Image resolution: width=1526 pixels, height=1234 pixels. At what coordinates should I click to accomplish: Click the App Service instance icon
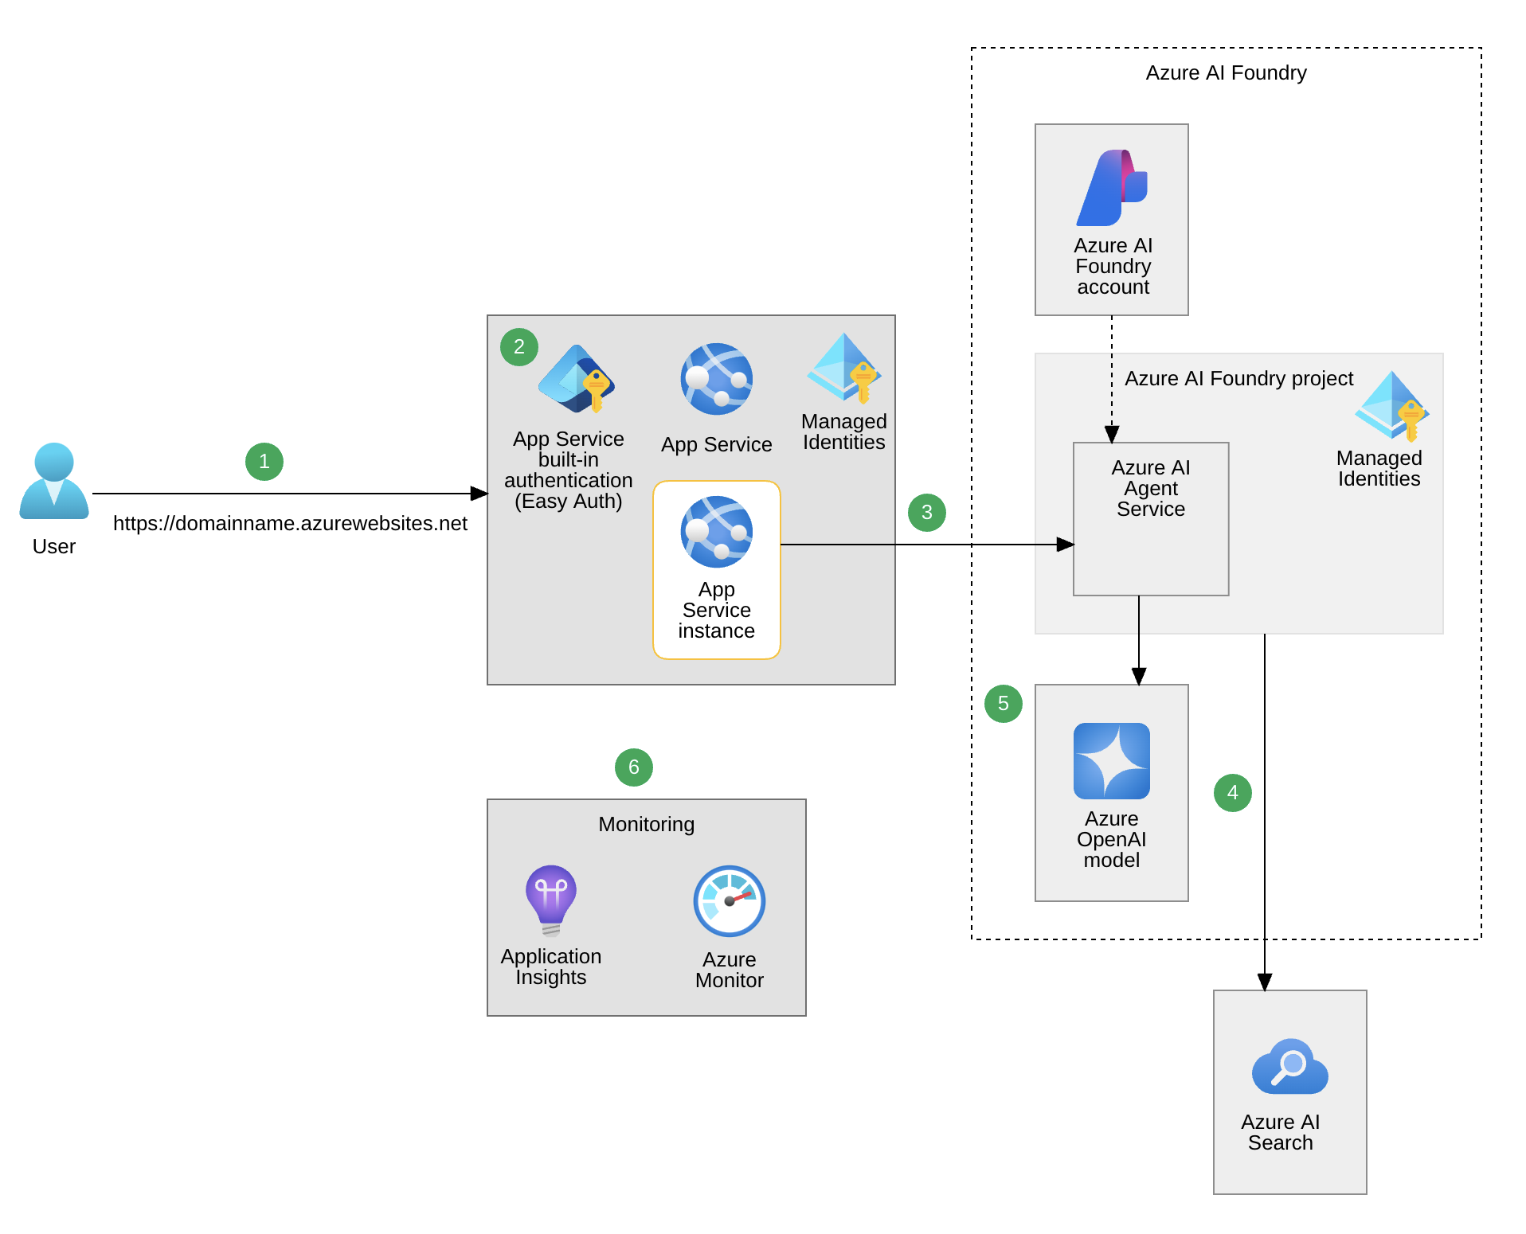[x=717, y=532]
